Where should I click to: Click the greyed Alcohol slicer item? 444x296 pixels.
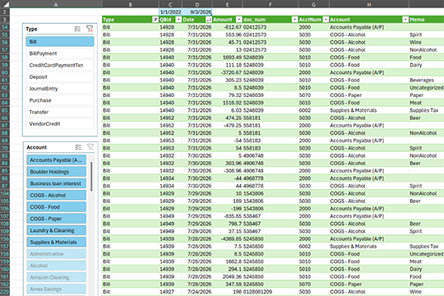coord(57,266)
